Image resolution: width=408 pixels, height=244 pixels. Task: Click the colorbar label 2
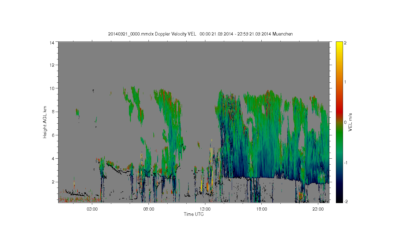[345, 43]
